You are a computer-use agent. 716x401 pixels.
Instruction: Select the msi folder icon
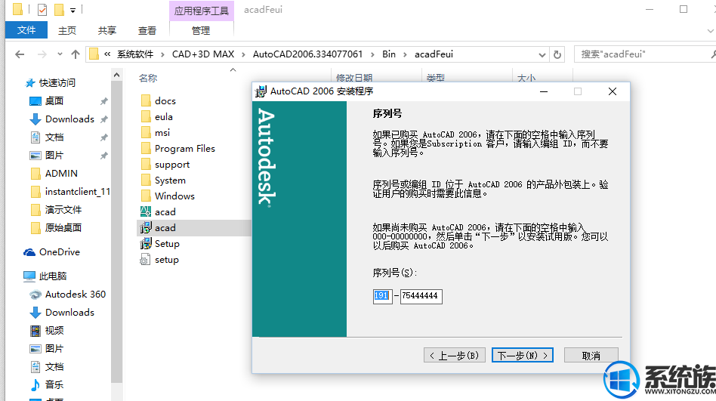146,132
